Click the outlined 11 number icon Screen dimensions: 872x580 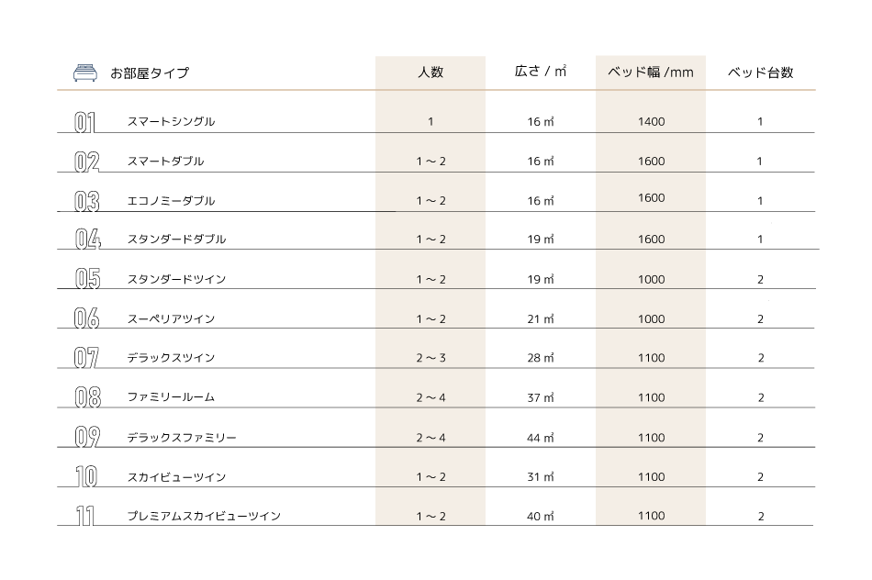click(x=85, y=516)
